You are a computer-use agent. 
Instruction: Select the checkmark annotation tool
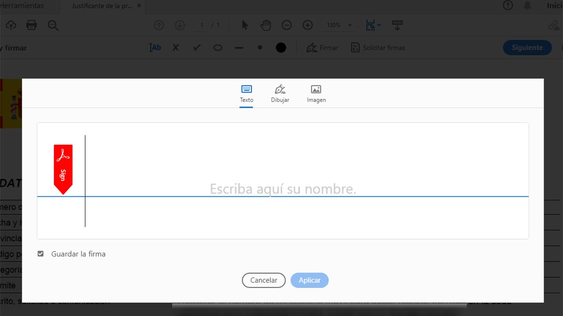(x=197, y=48)
